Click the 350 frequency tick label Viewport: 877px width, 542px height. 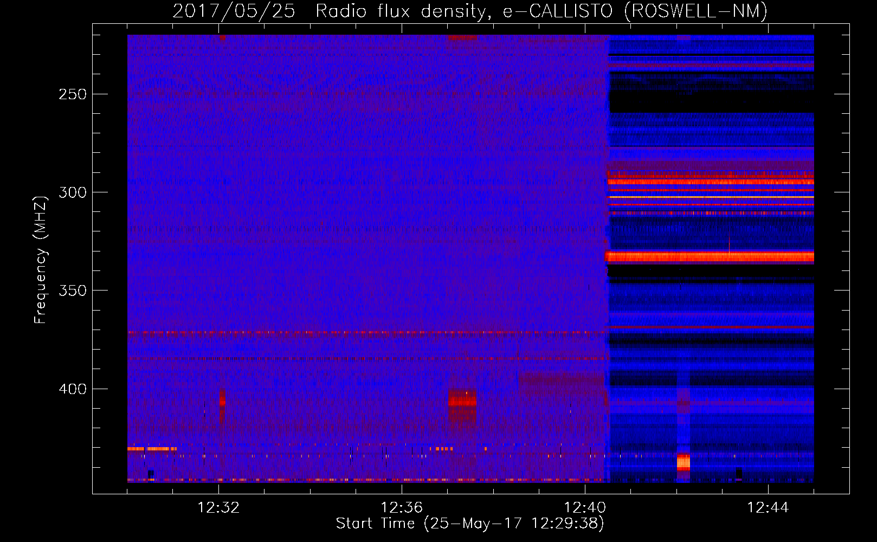[x=73, y=291]
